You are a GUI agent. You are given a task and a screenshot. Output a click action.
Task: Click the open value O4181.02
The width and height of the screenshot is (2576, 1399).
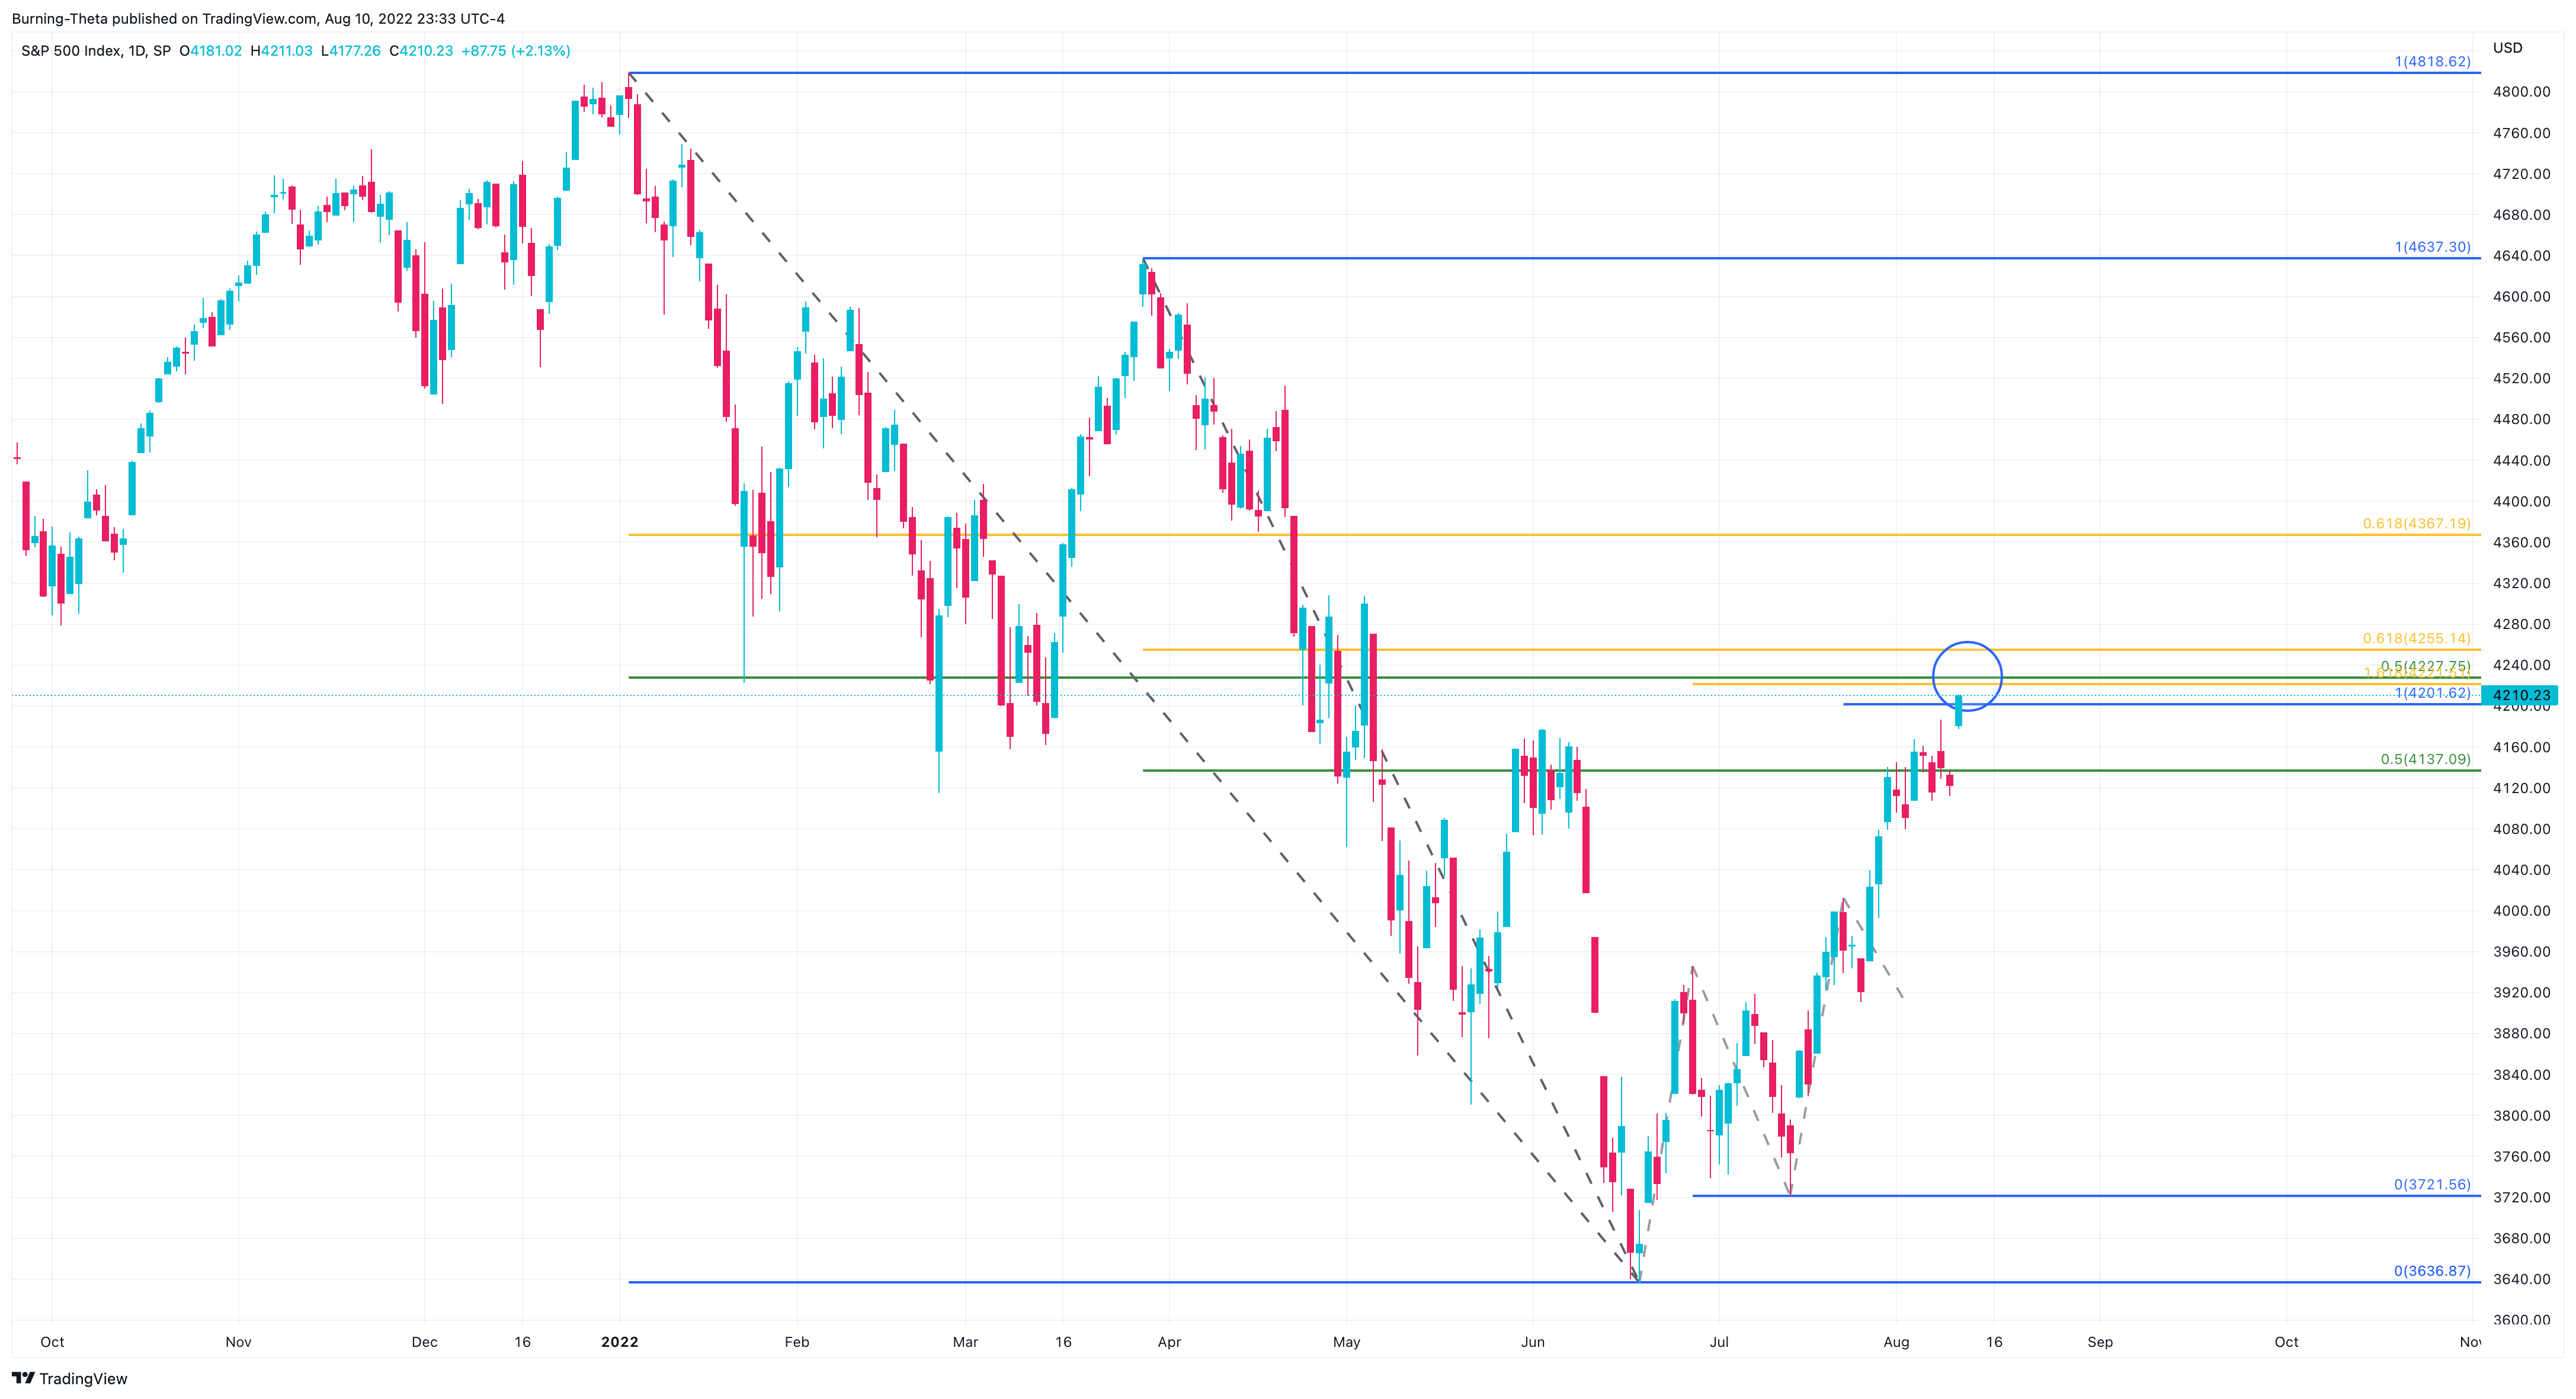pos(211,50)
